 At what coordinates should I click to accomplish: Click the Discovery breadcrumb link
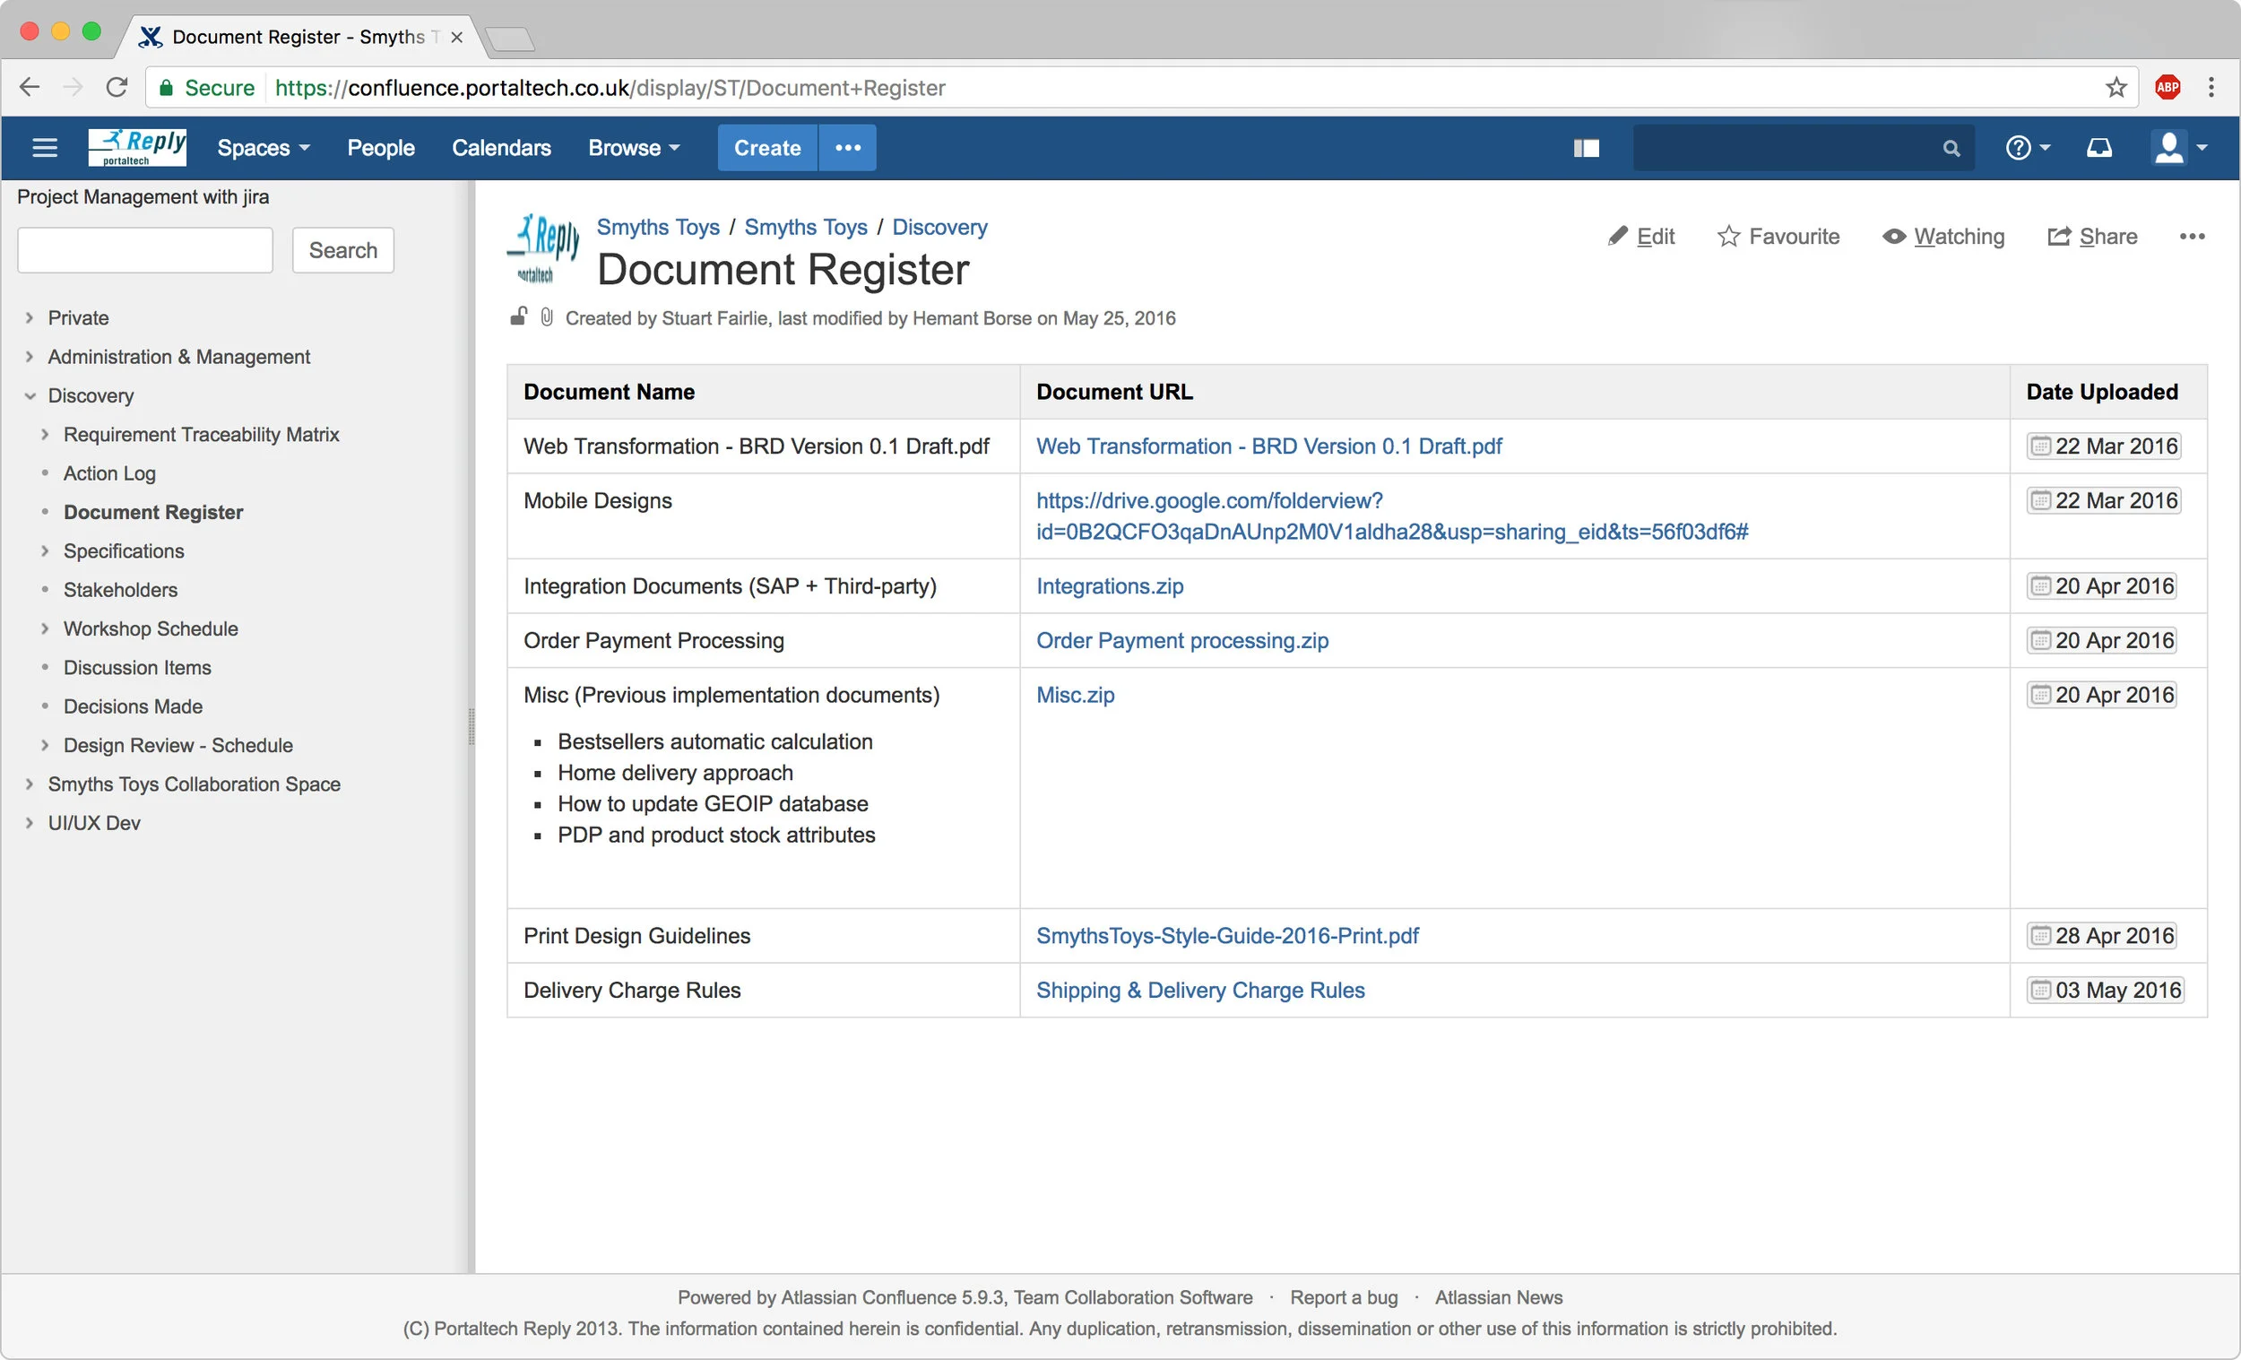(939, 227)
